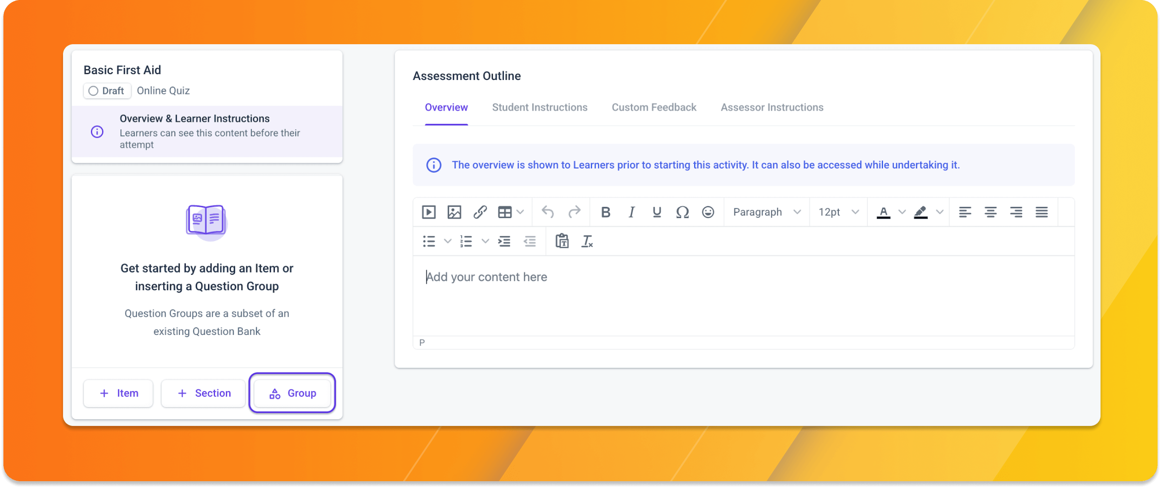
Task: Click the Assessment Outline heading
Action: coord(466,76)
